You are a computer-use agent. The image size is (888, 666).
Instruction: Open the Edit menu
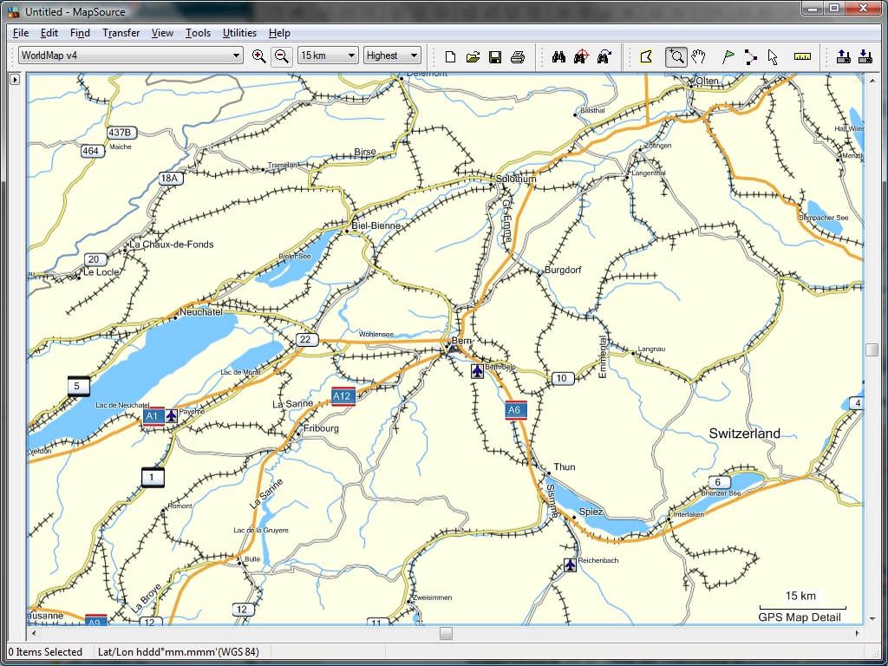click(49, 33)
